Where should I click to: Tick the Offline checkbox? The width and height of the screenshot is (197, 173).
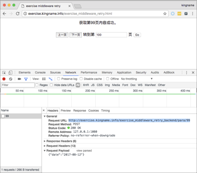click(x=108, y=79)
